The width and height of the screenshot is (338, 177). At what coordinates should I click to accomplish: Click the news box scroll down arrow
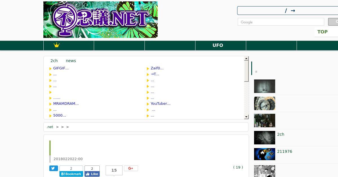coord(246,117)
